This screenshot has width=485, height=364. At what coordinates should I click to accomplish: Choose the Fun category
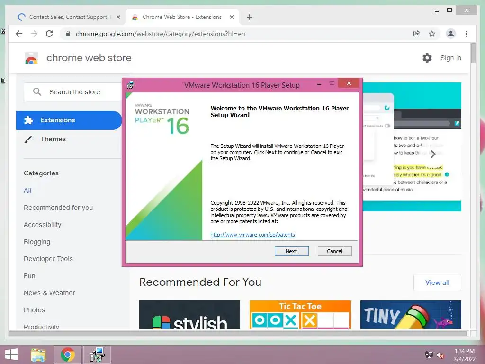[x=29, y=276]
